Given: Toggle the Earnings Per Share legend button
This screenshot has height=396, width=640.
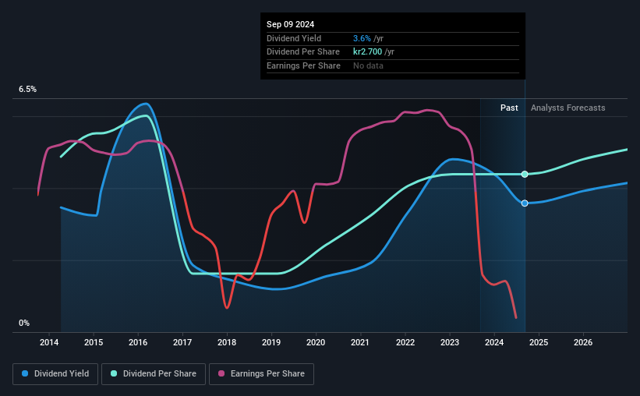Looking at the screenshot, I should tap(261, 374).
